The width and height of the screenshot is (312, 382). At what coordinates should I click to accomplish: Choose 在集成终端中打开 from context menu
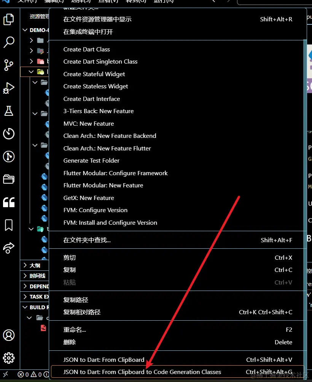pos(178,32)
